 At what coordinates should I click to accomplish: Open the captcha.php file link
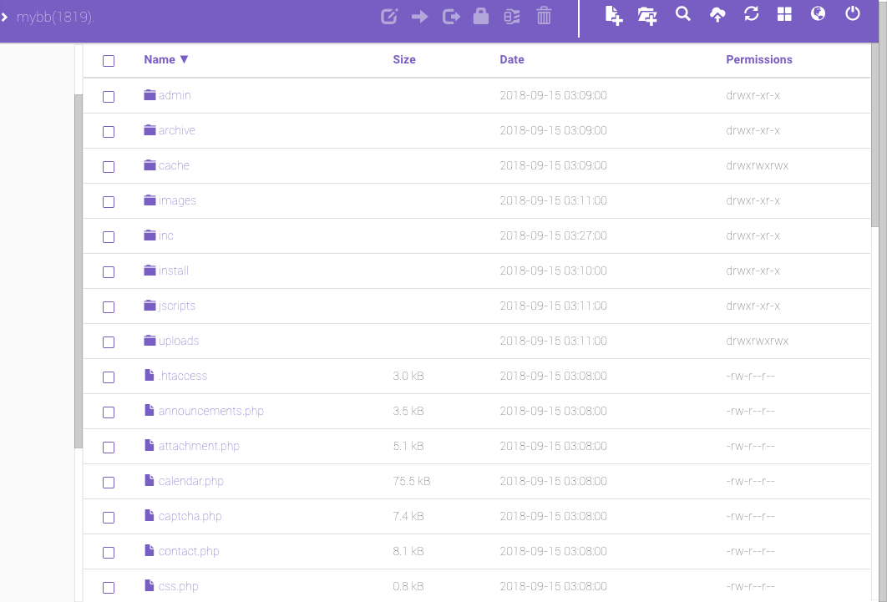(190, 516)
